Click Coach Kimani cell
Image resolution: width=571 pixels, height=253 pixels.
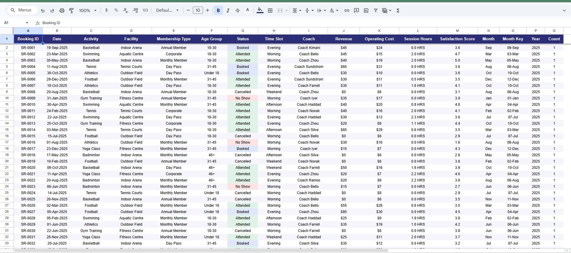click(x=309, y=48)
